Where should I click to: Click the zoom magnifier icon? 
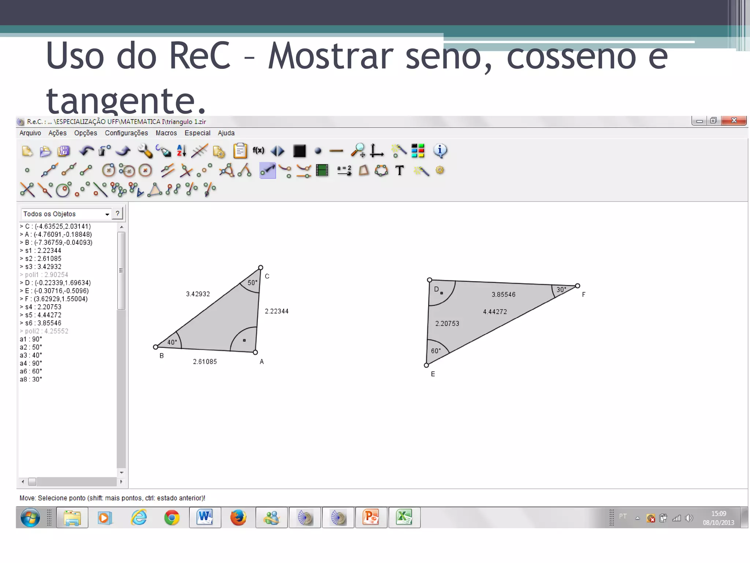pos(358,151)
